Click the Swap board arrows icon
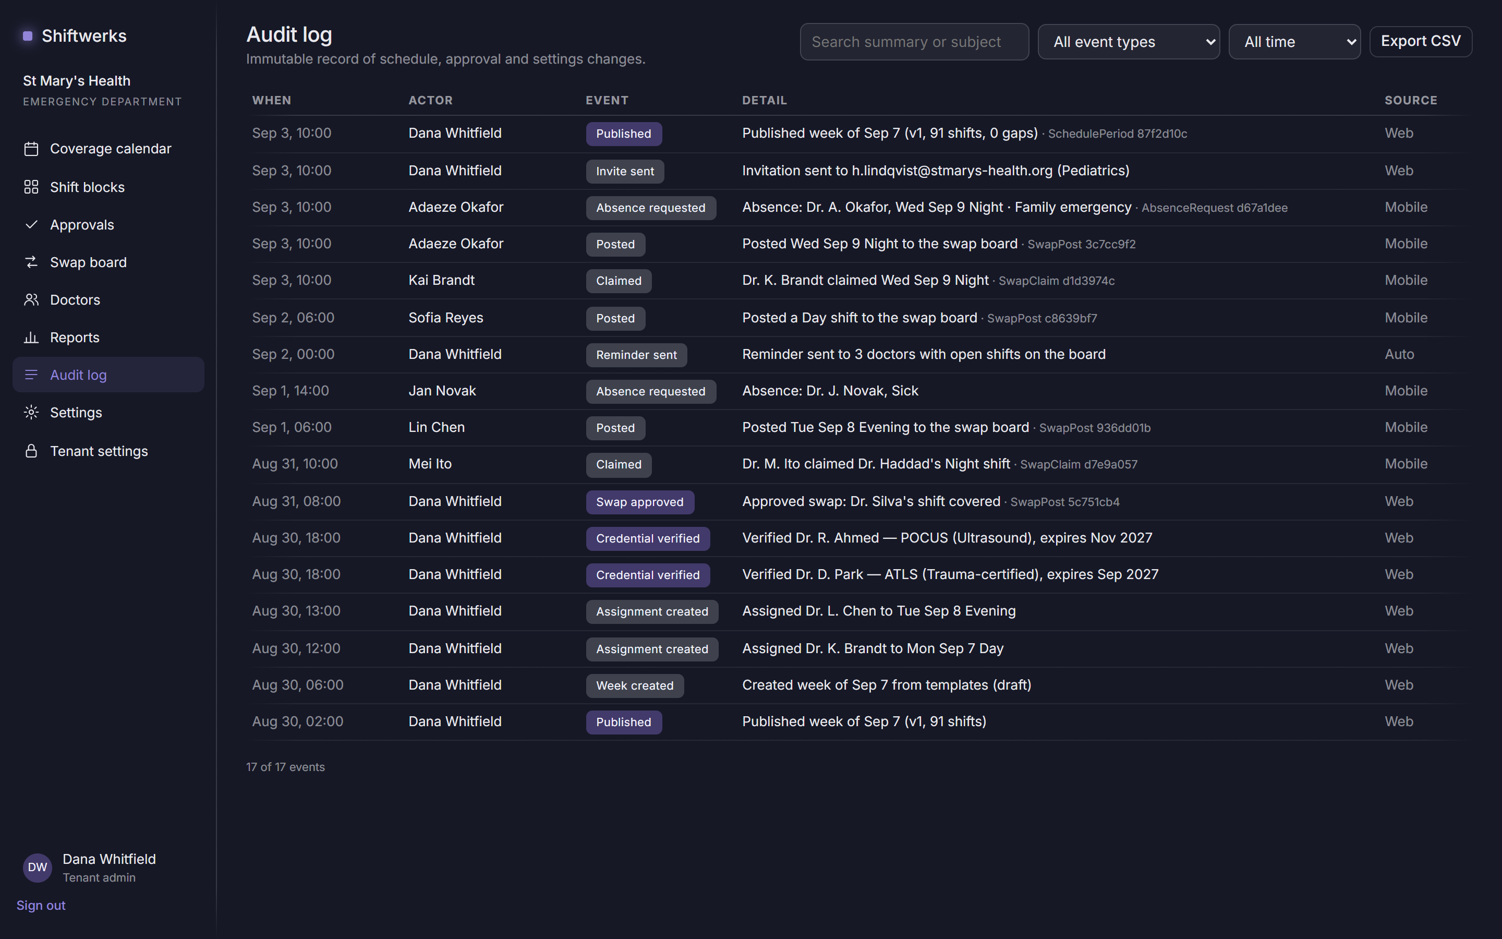The width and height of the screenshot is (1502, 939). pyautogui.click(x=31, y=262)
